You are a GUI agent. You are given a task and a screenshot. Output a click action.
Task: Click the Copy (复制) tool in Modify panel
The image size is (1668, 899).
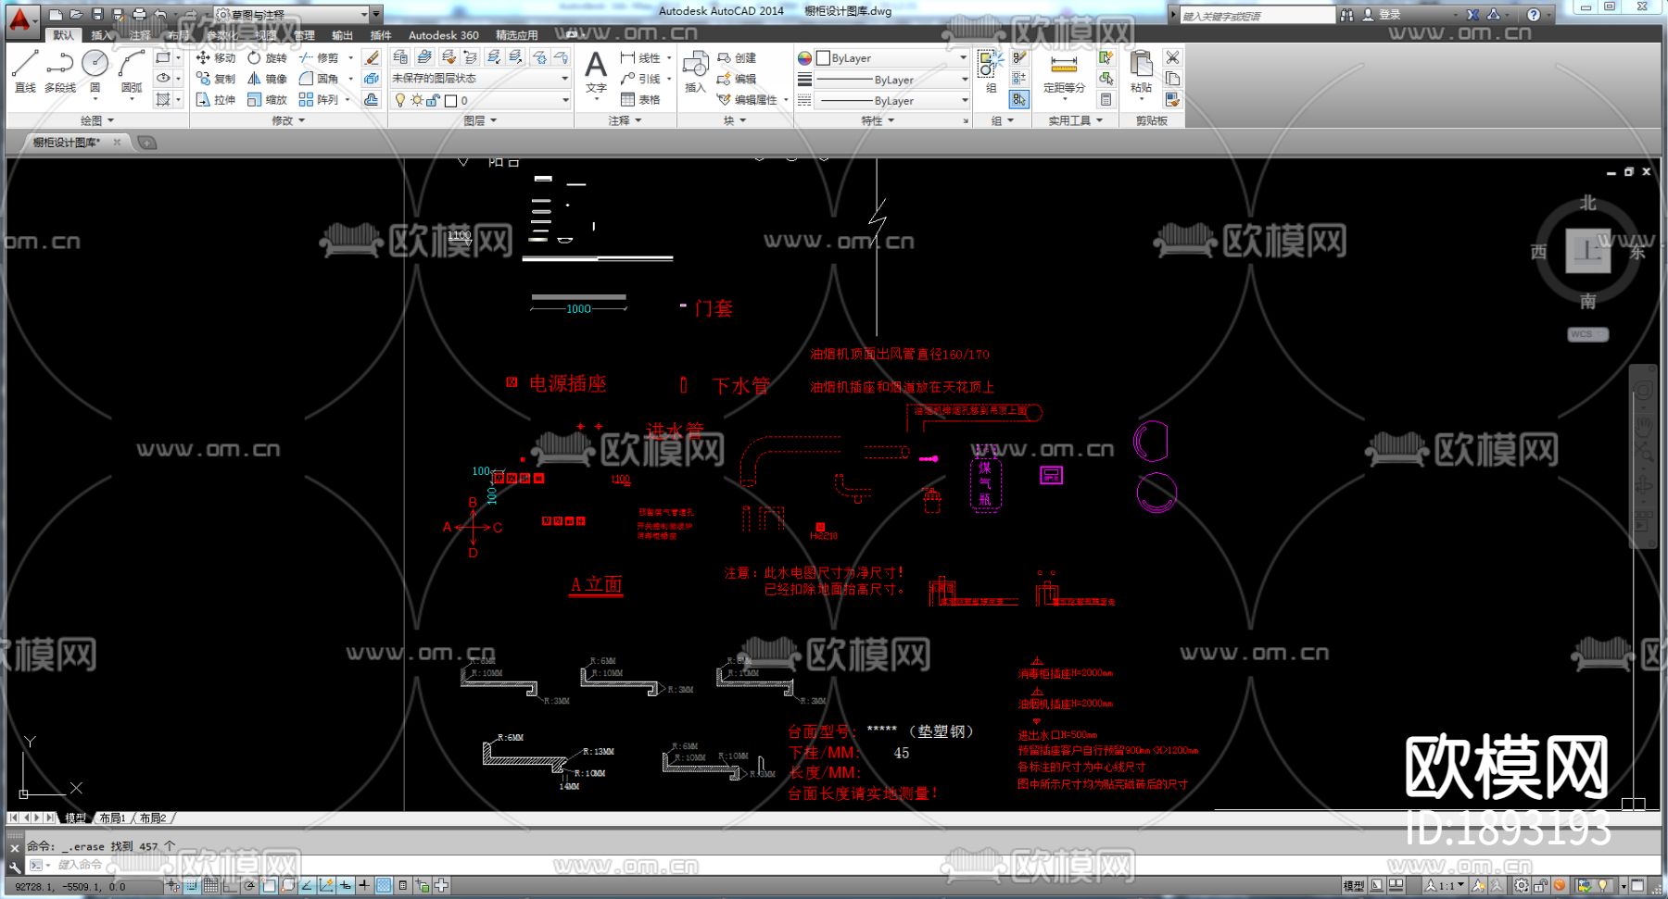pyautogui.click(x=215, y=79)
